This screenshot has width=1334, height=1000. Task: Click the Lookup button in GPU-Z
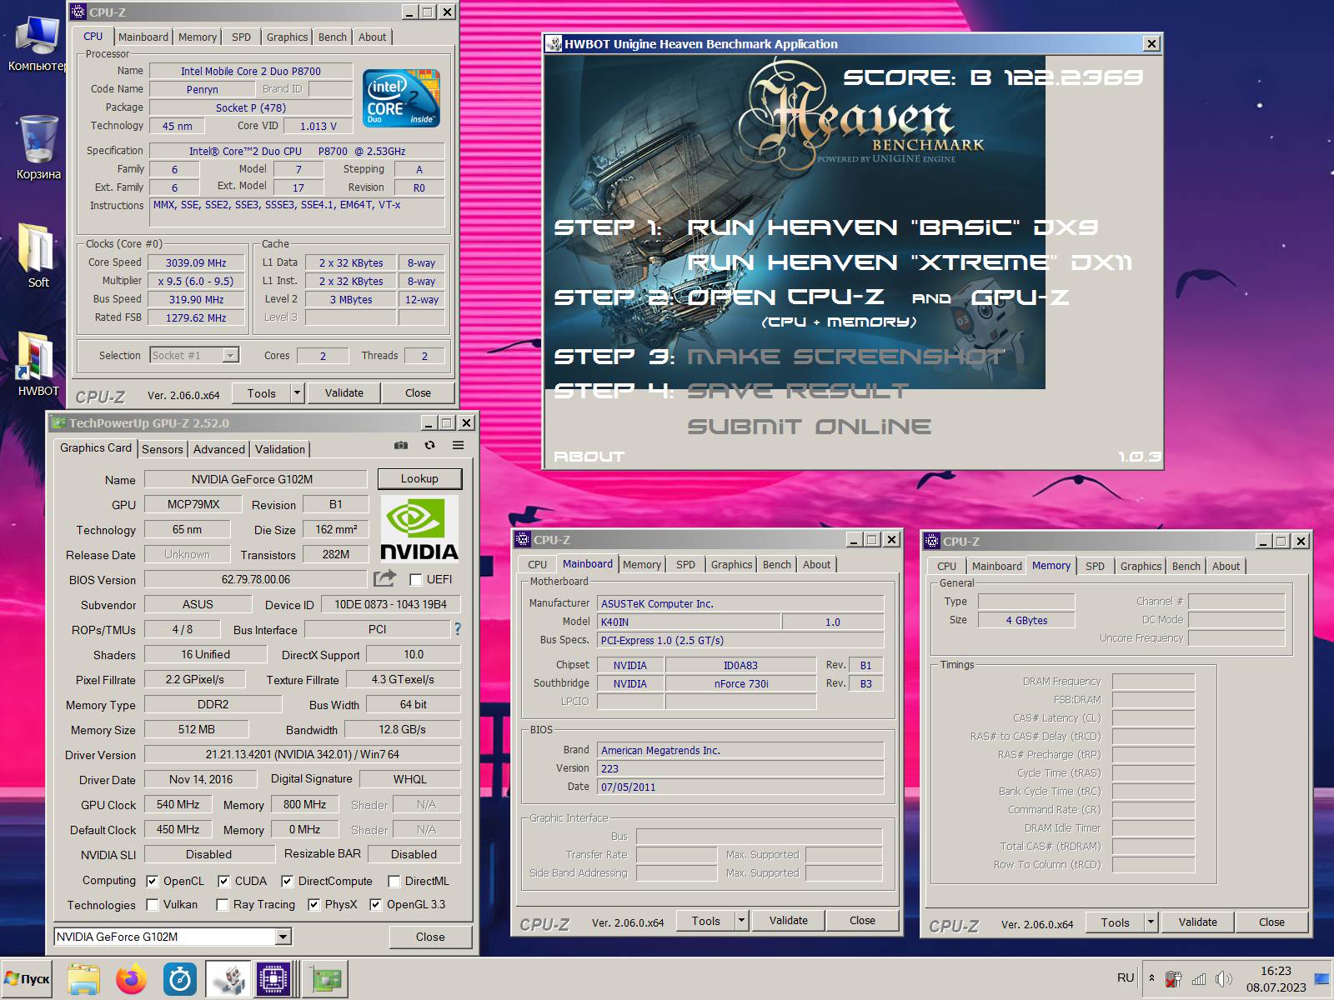pyautogui.click(x=419, y=478)
